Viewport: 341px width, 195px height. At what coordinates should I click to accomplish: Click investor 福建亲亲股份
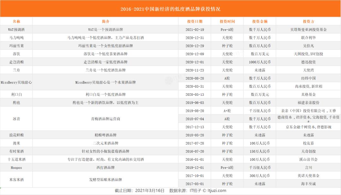(308, 103)
